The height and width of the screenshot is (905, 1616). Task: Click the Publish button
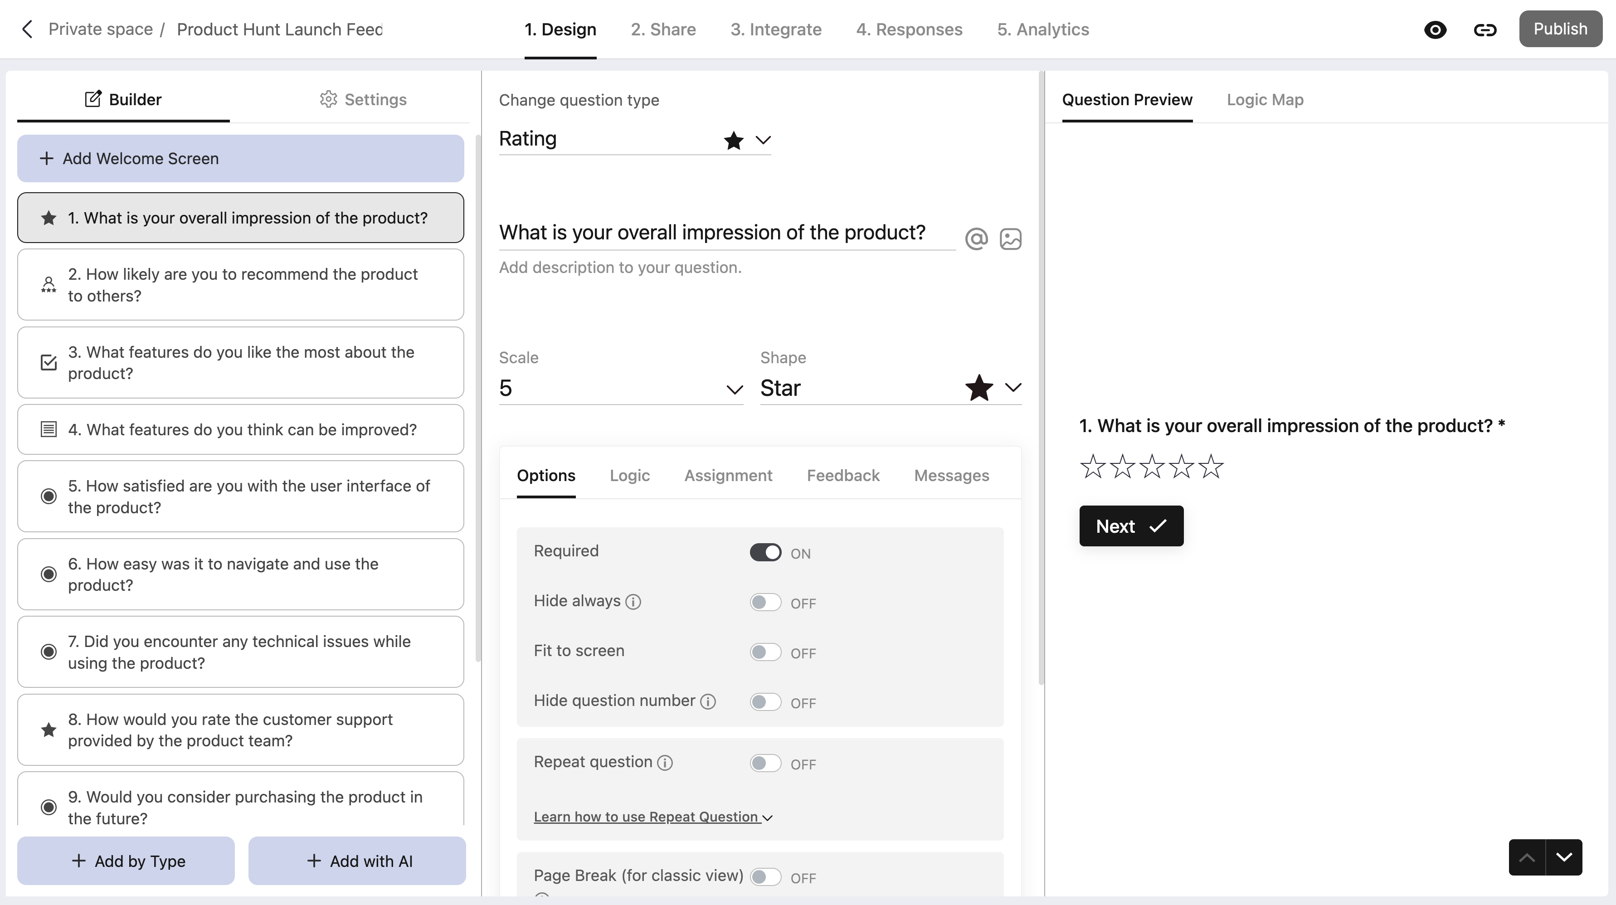1560,29
